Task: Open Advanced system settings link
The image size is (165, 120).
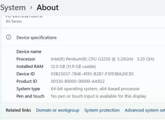Action: 145,110
